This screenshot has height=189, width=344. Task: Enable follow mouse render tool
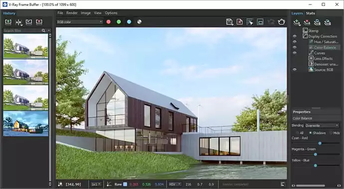click(250, 22)
